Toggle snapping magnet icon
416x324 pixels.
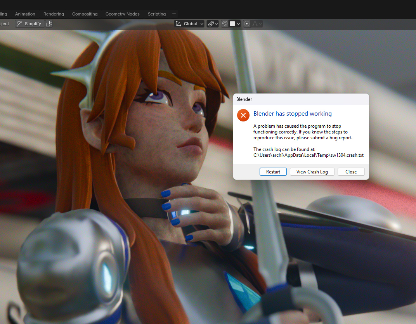(x=225, y=24)
